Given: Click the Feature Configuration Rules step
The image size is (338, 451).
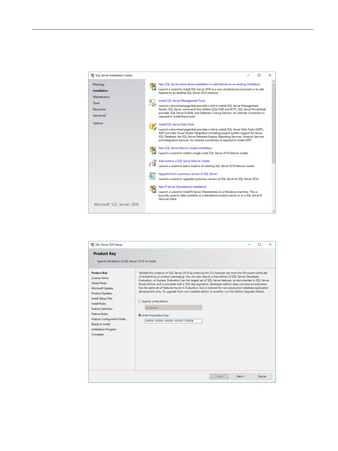Looking at the screenshot, I should click(x=108, y=319).
